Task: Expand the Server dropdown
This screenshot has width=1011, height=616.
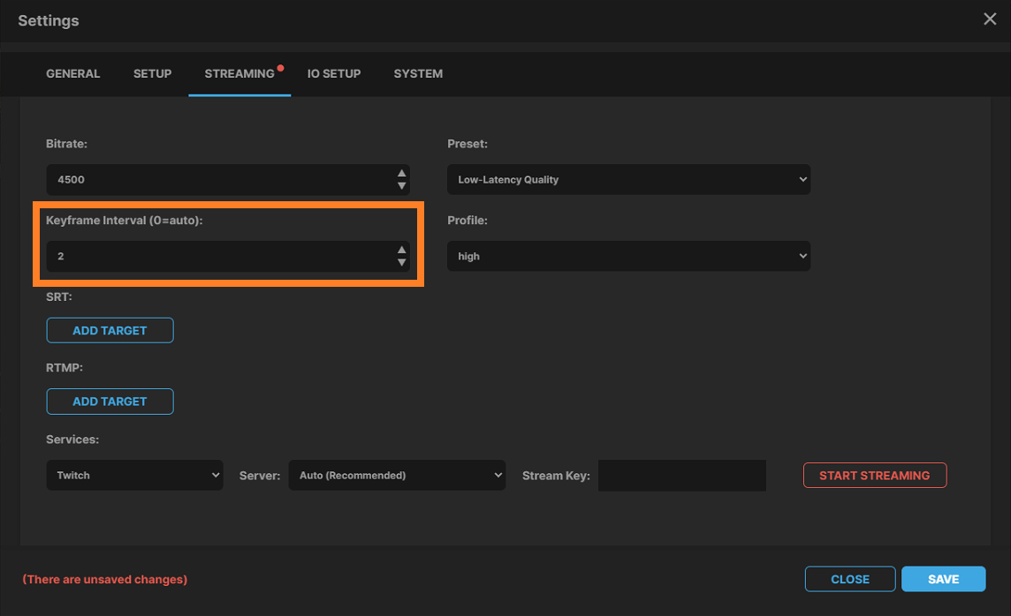Action: [x=397, y=475]
